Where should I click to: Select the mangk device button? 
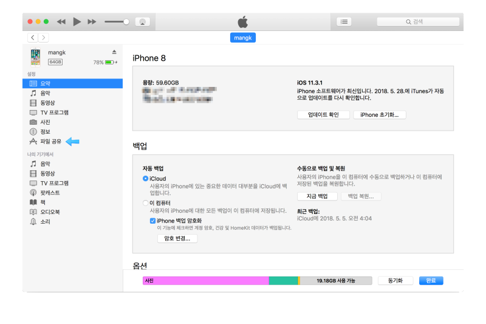point(242,38)
